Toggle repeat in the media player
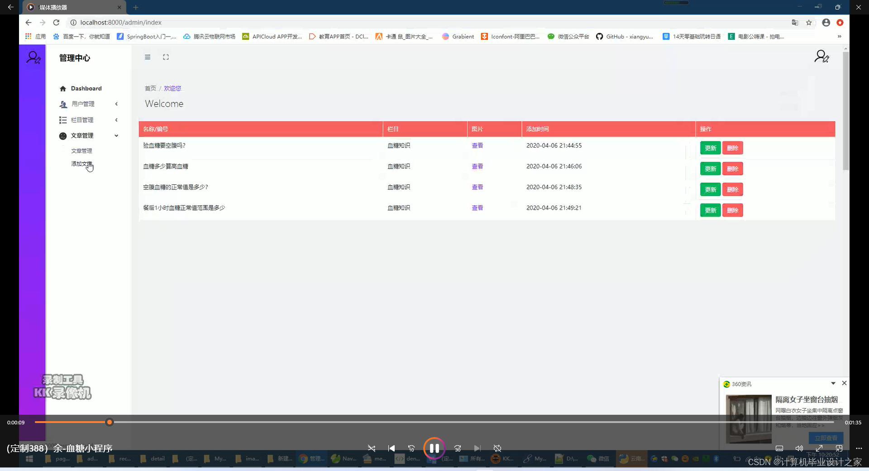869x471 pixels. coord(497,448)
